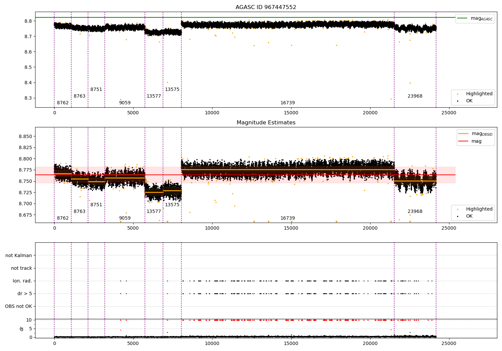Viewport: 502px width, 351px height.
Task: Click the 'OBS not OK' row label
Action: click(18, 306)
